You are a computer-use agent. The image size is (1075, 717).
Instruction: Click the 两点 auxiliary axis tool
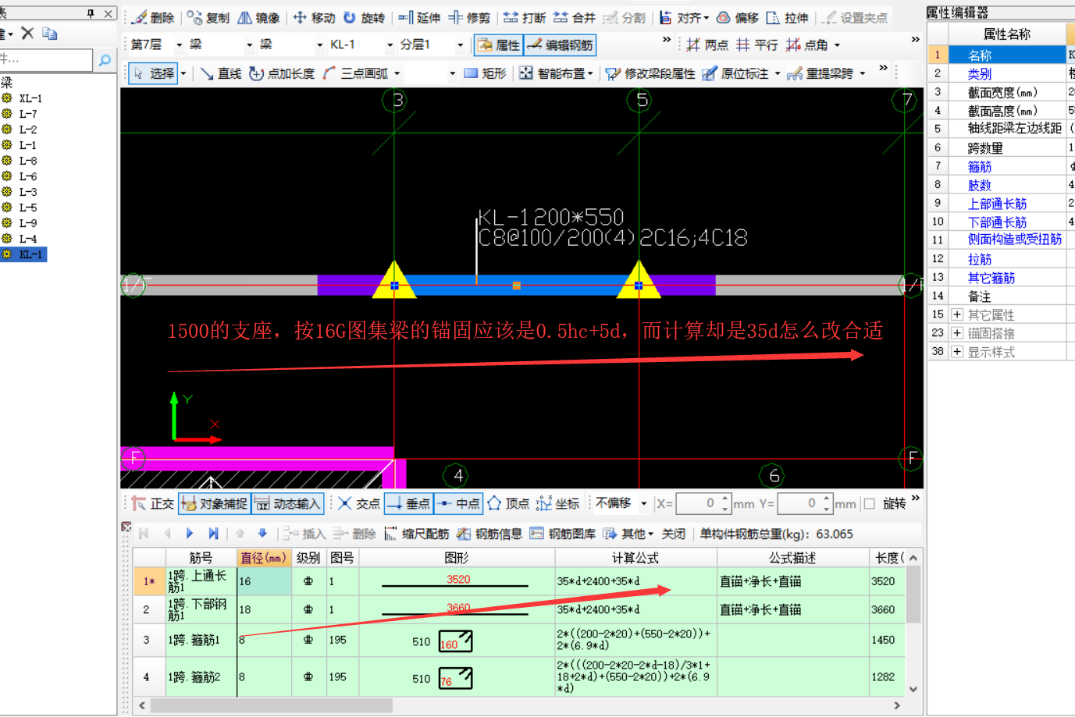pyautogui.click(x=707, y=45)
